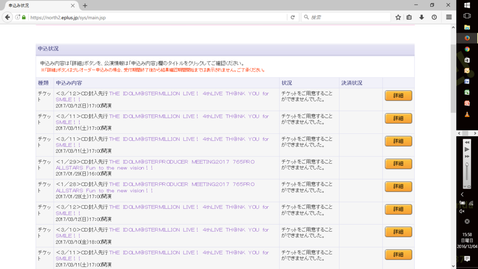
Task: Click the URL address field
Action: pyautogui.click(x=158, y=17)
